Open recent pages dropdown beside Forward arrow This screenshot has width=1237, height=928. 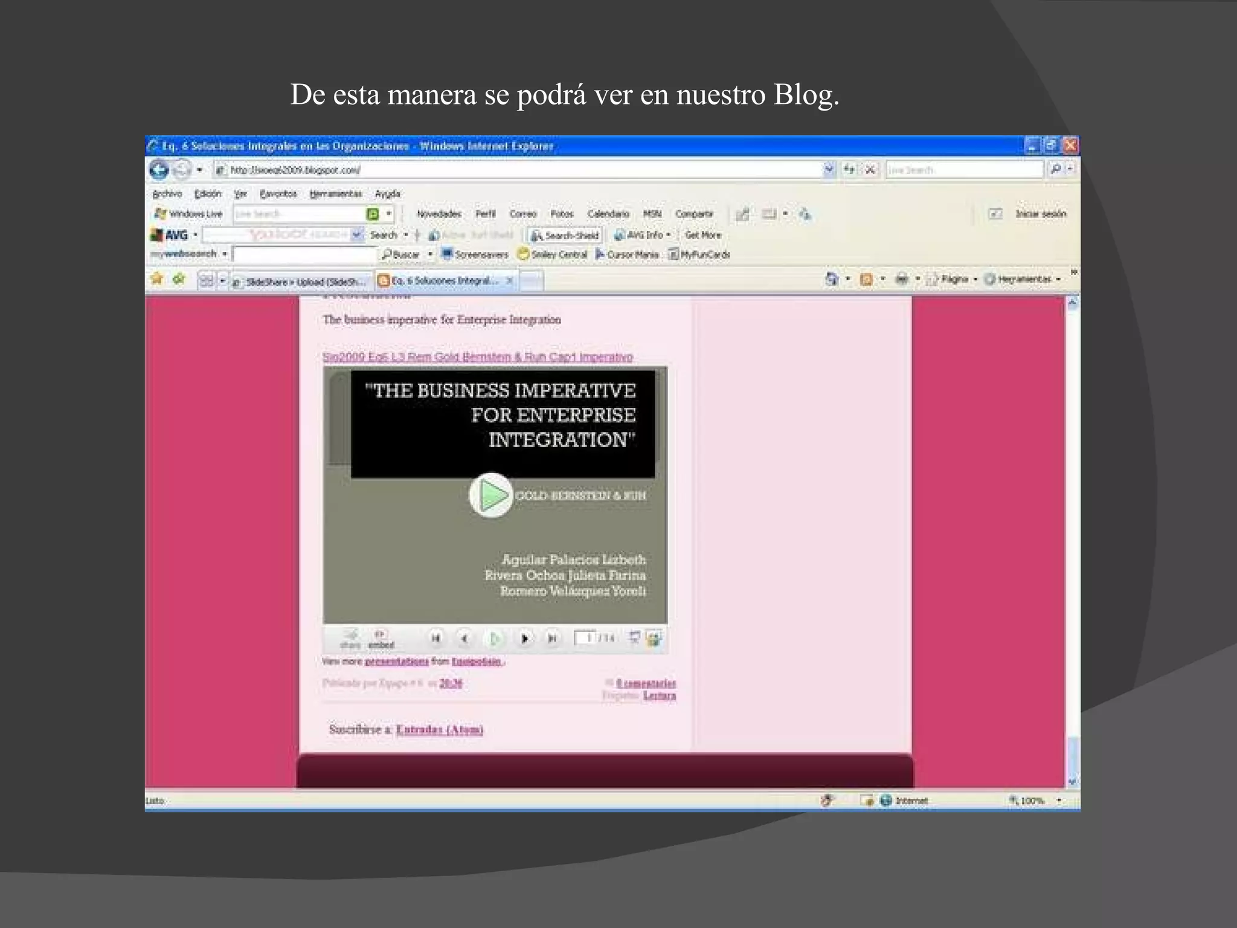pos(199,170)
